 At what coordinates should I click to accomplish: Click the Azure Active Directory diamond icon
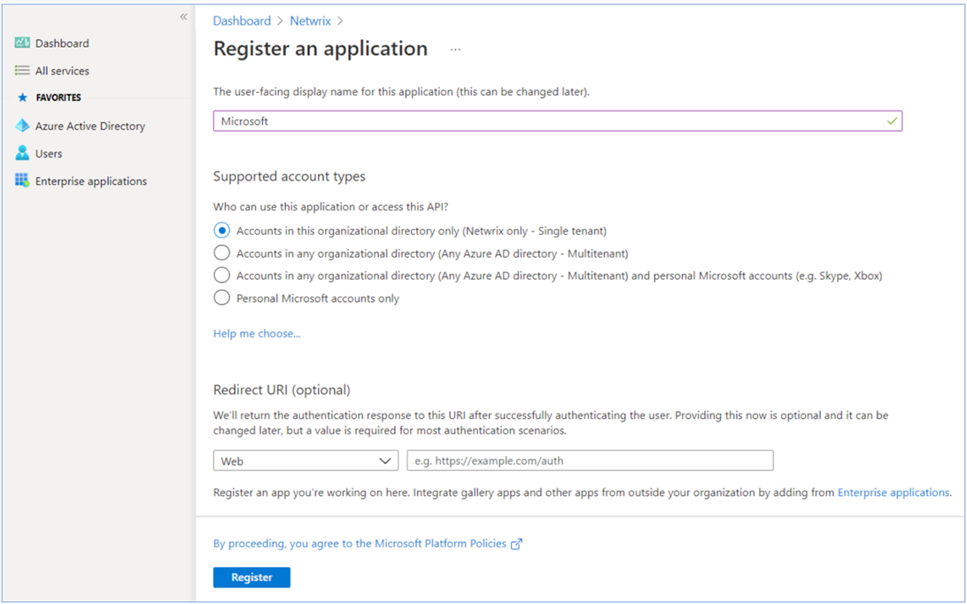[x=22, y=126]
